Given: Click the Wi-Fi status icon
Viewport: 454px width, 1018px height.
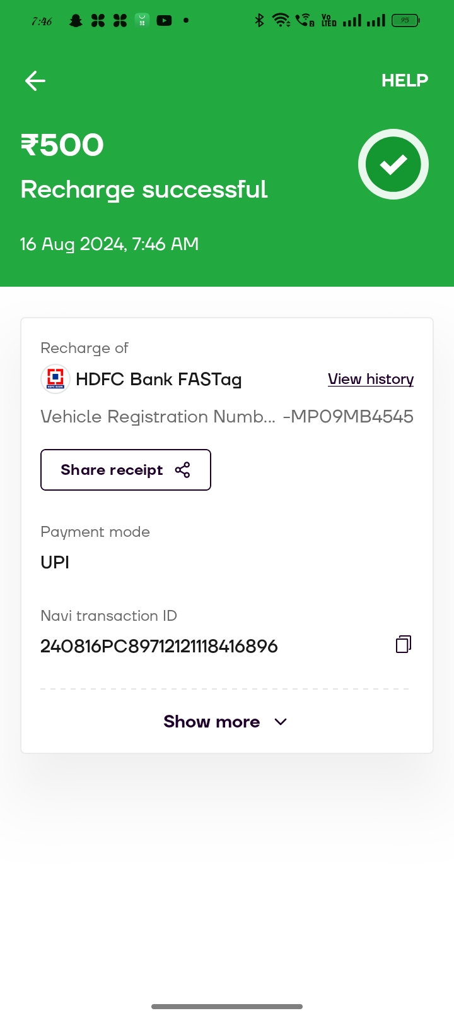Looking at the screenshot, I should coord(281,21).
